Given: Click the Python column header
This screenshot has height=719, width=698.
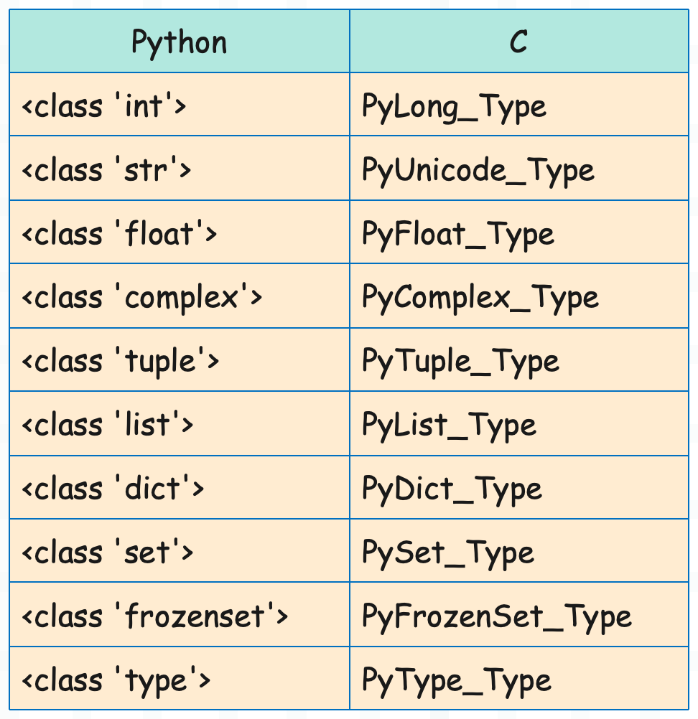Looking at the screenshot, I should [x=180, y=41].
